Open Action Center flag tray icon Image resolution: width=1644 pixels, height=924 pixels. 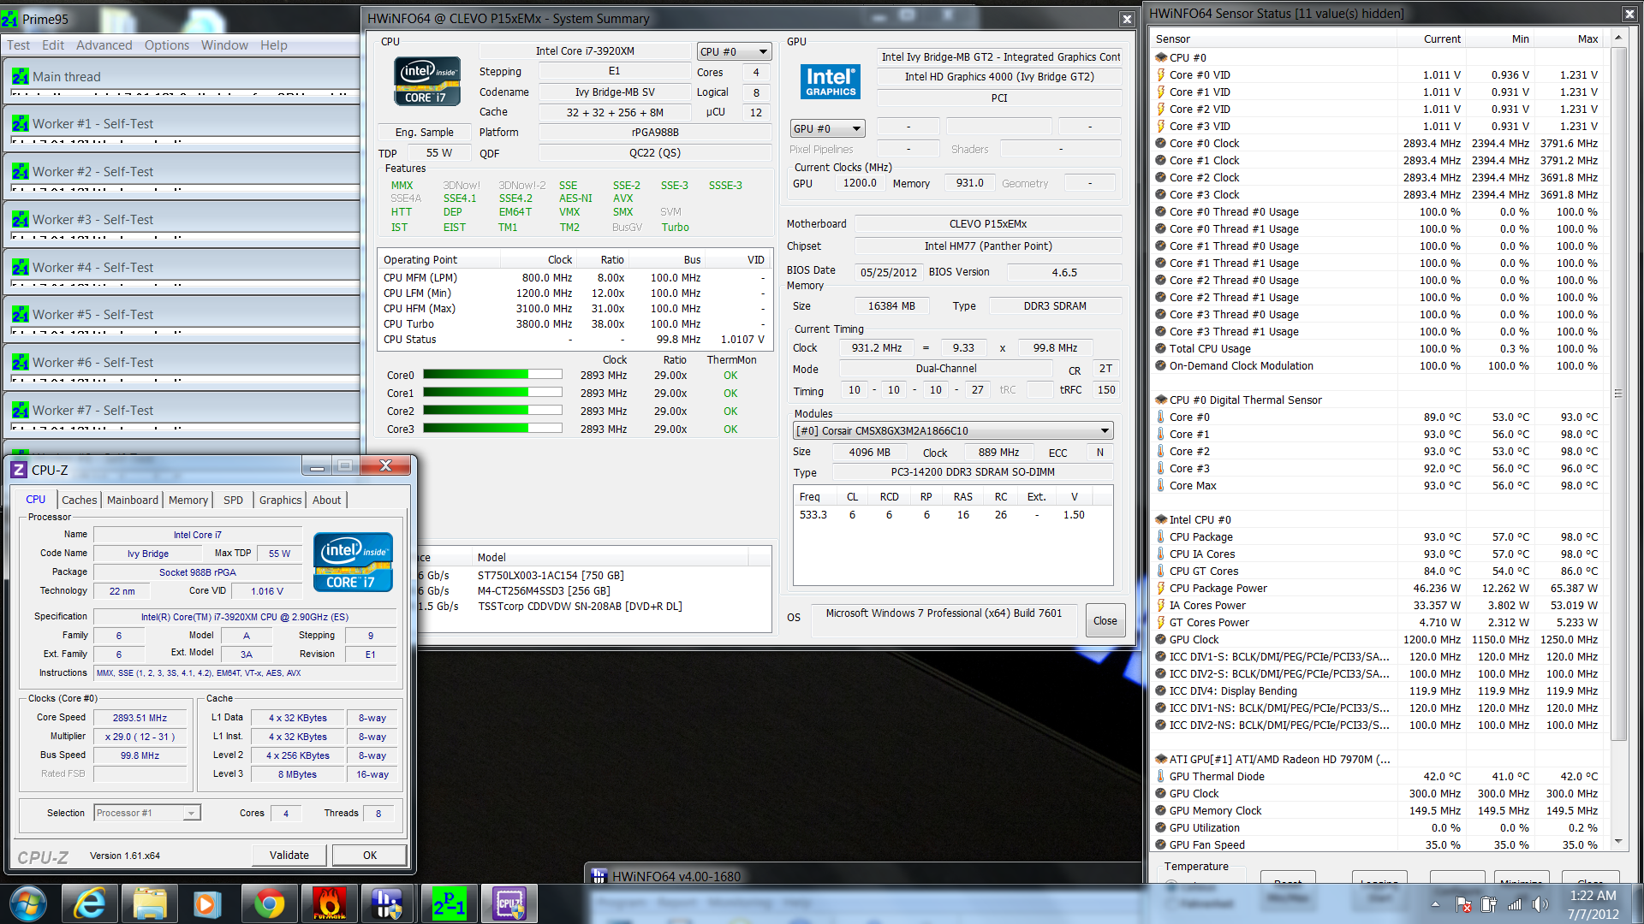click(1463, 904)
